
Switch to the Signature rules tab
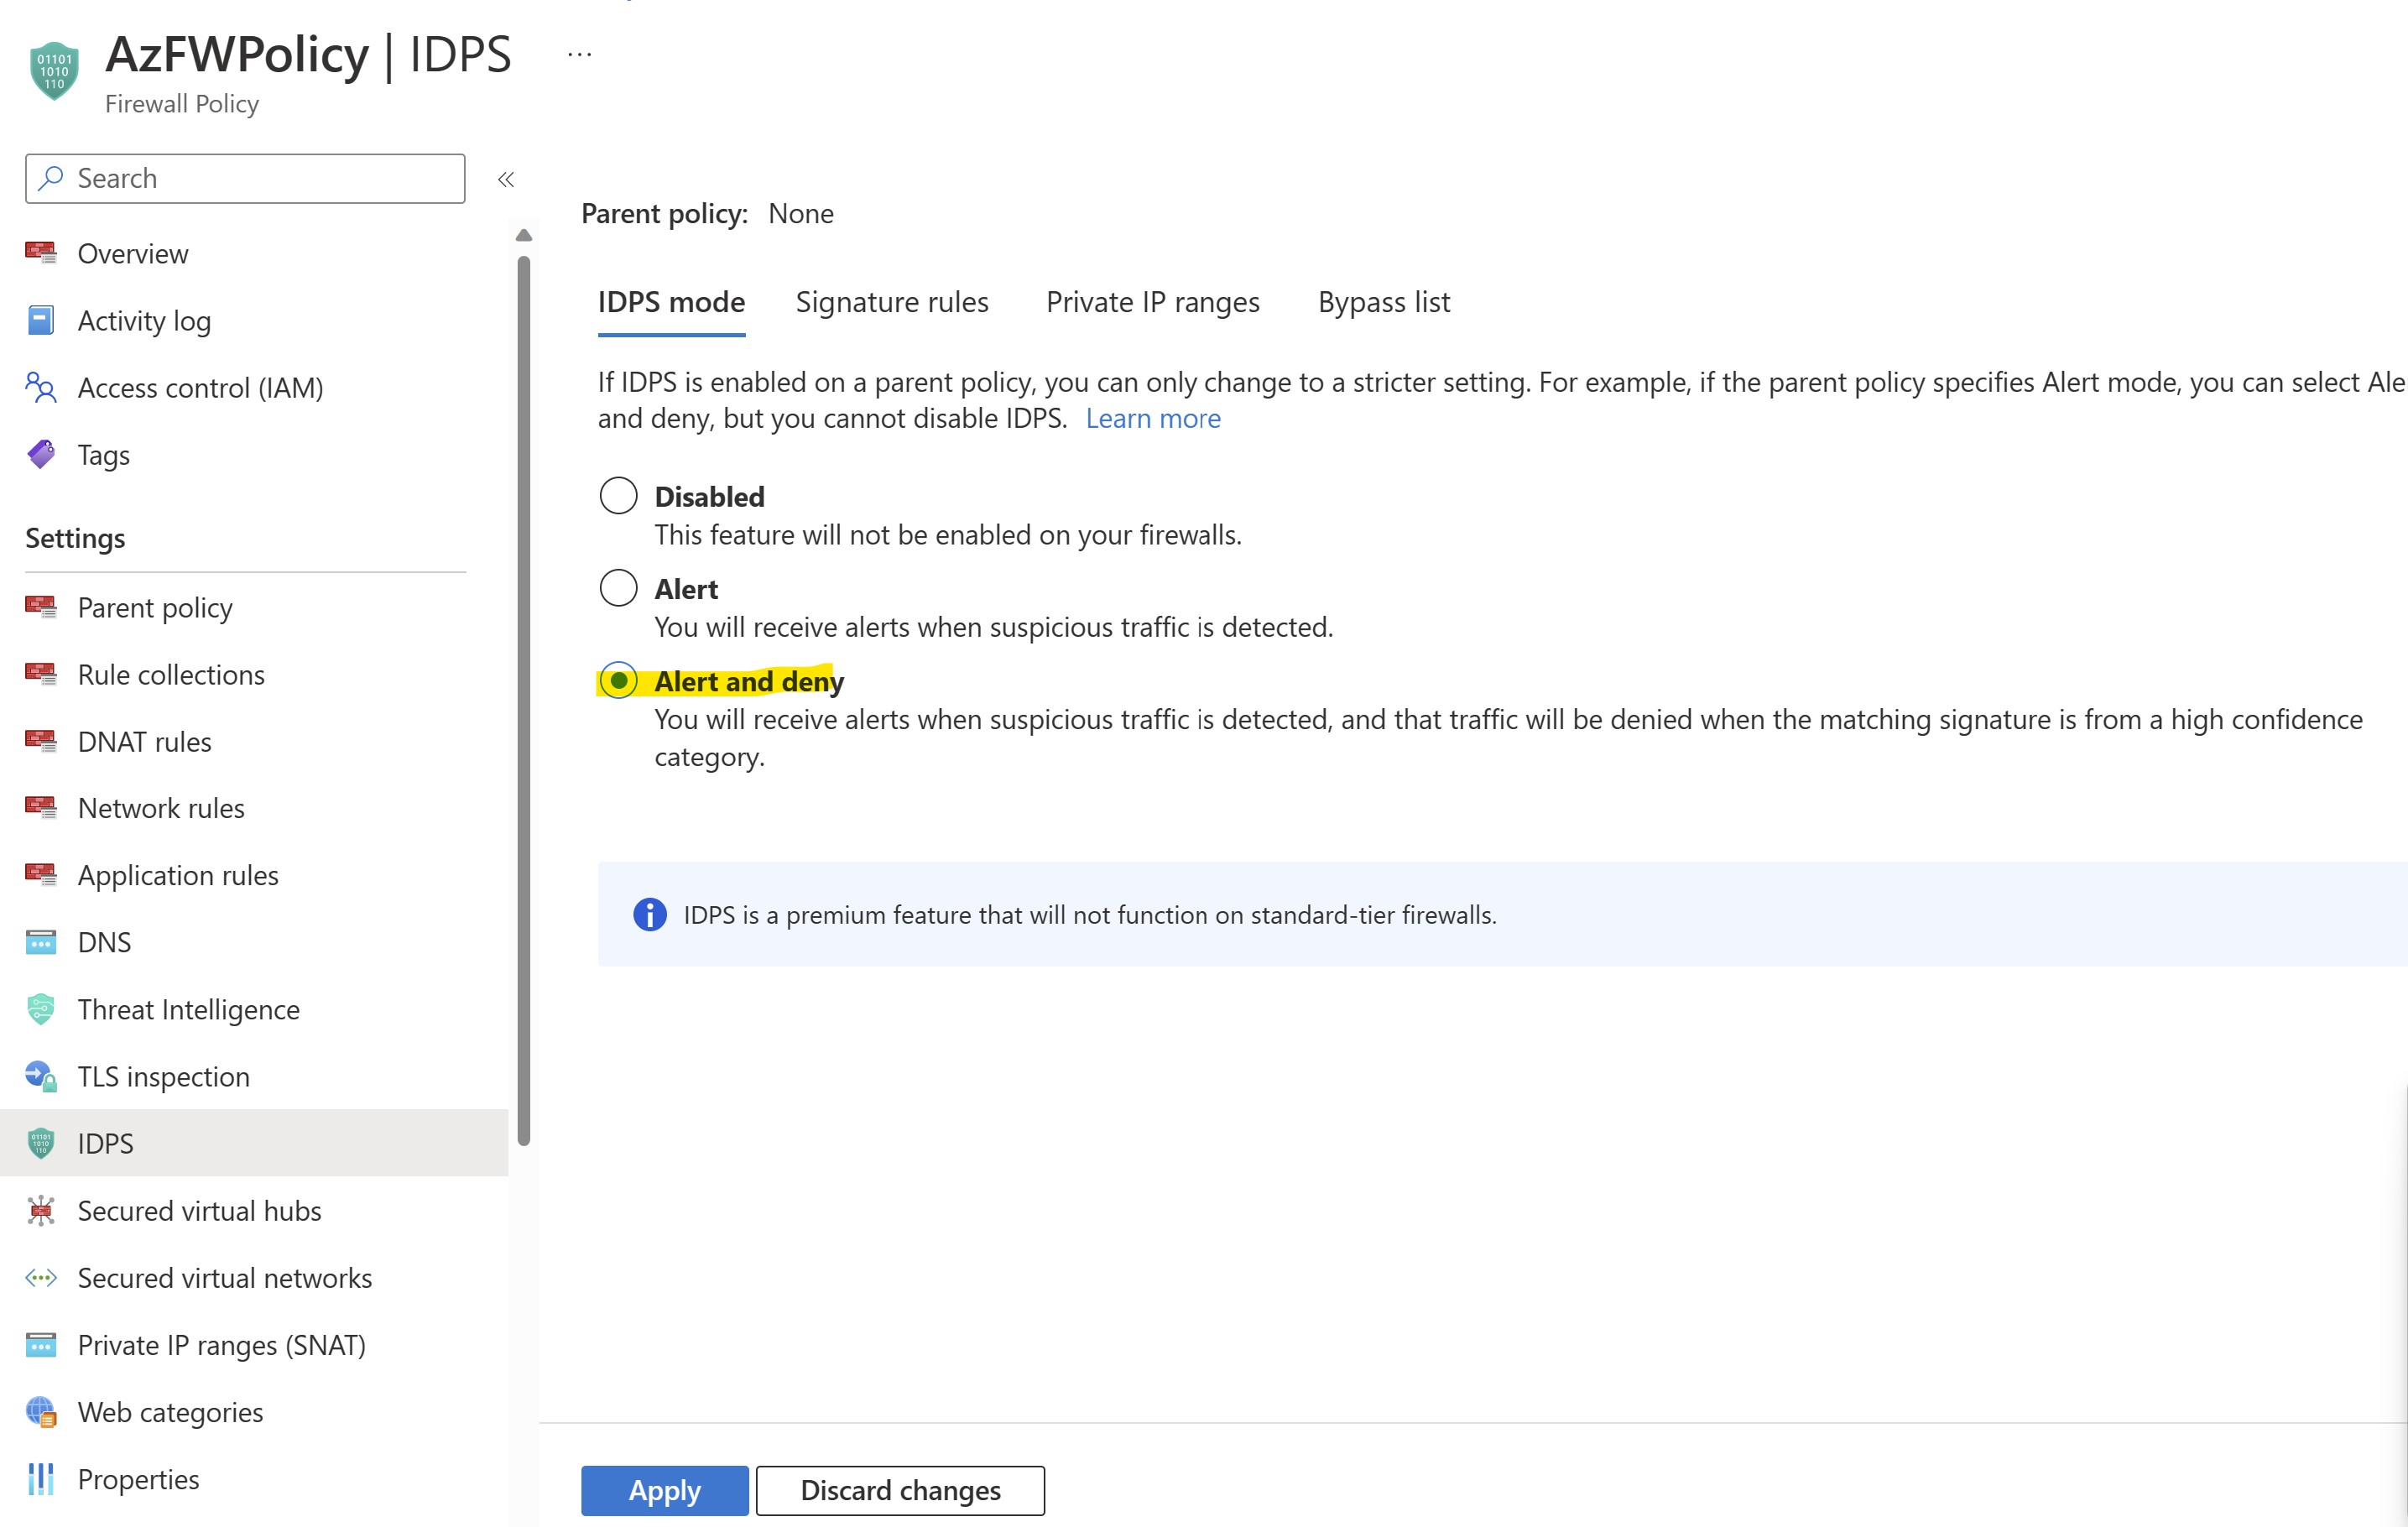tap(891, 302)
